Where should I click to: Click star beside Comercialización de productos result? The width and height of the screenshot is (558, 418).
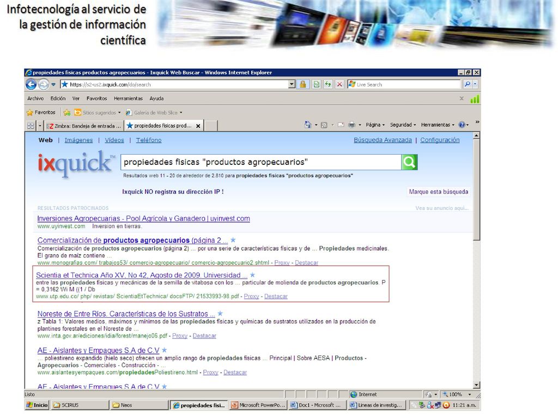click(233, 240)
